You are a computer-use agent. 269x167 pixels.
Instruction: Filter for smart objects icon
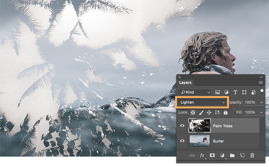[253, 92]
